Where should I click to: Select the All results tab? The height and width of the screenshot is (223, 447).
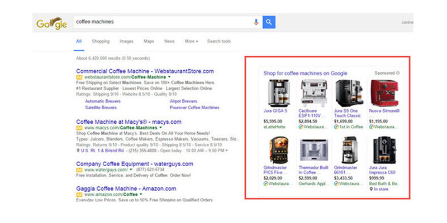79,41
